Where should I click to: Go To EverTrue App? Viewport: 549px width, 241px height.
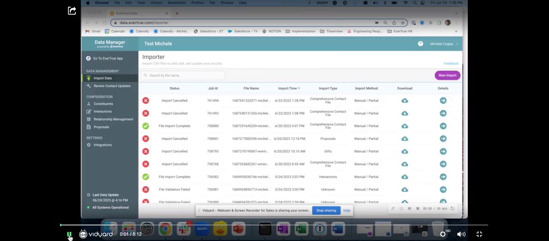point(105,58)
